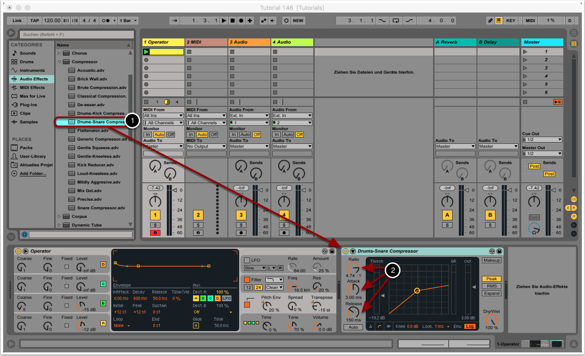Click the save preset icon on Drums-Snare Compressor
This screenshot has height=356, width=585.
click(x=499, y=251)
